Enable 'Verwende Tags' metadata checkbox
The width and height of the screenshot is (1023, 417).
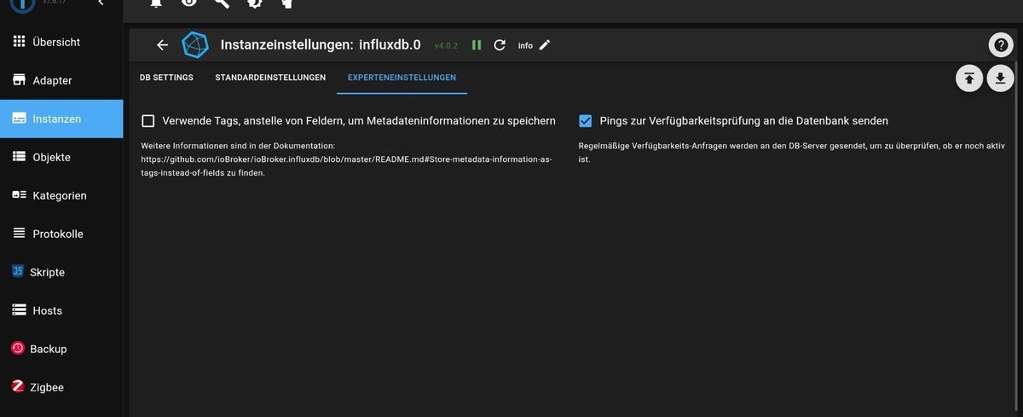pos(148,121)
